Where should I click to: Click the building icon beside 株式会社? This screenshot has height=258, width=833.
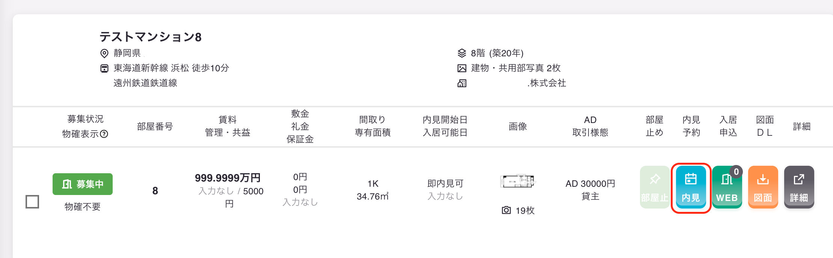462,83
